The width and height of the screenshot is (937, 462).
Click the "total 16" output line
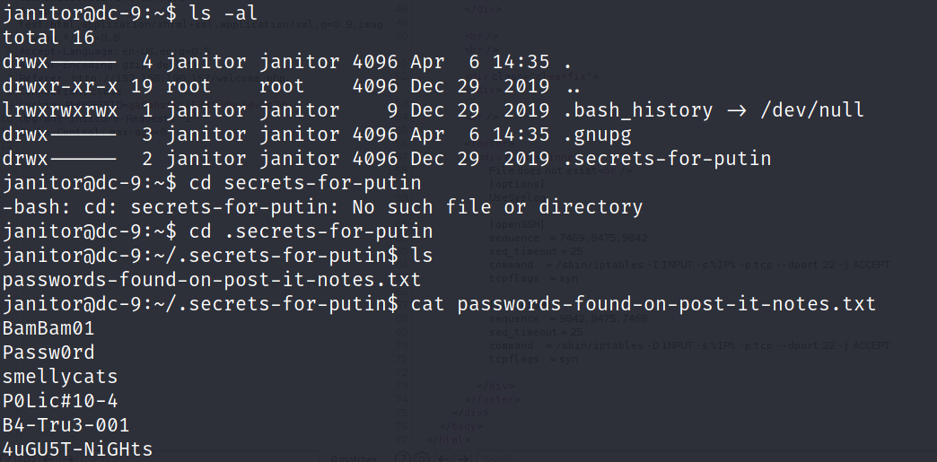click(43, 38)
